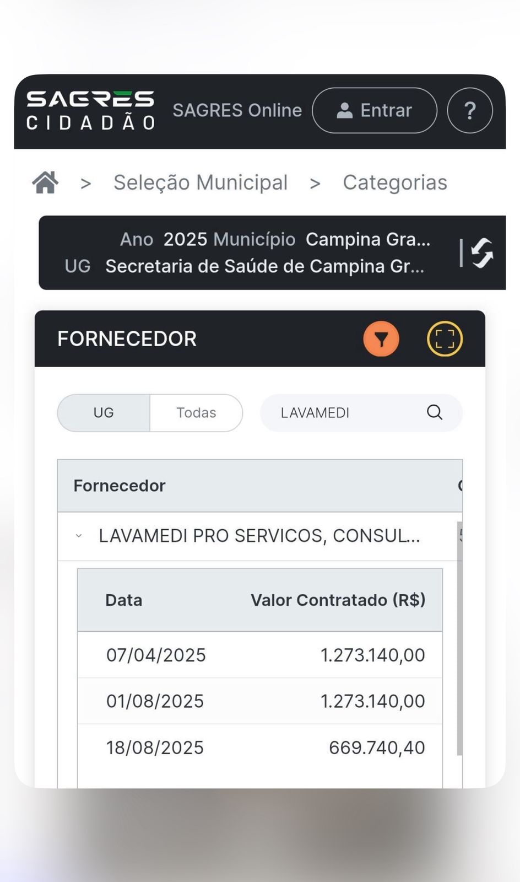Screen dimensions: 520x882
Task: Click the Categorias breadcrumb
Action: pos(394,182)
